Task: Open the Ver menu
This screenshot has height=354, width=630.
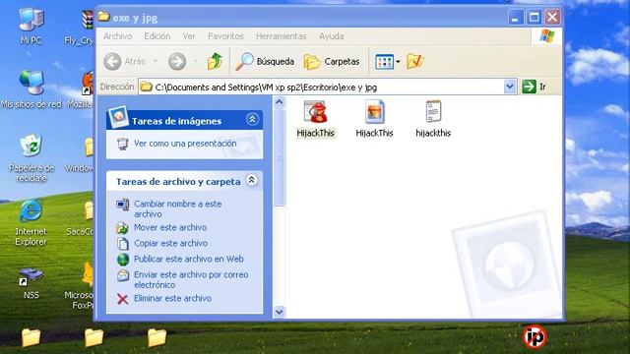Action: point(189,36)
